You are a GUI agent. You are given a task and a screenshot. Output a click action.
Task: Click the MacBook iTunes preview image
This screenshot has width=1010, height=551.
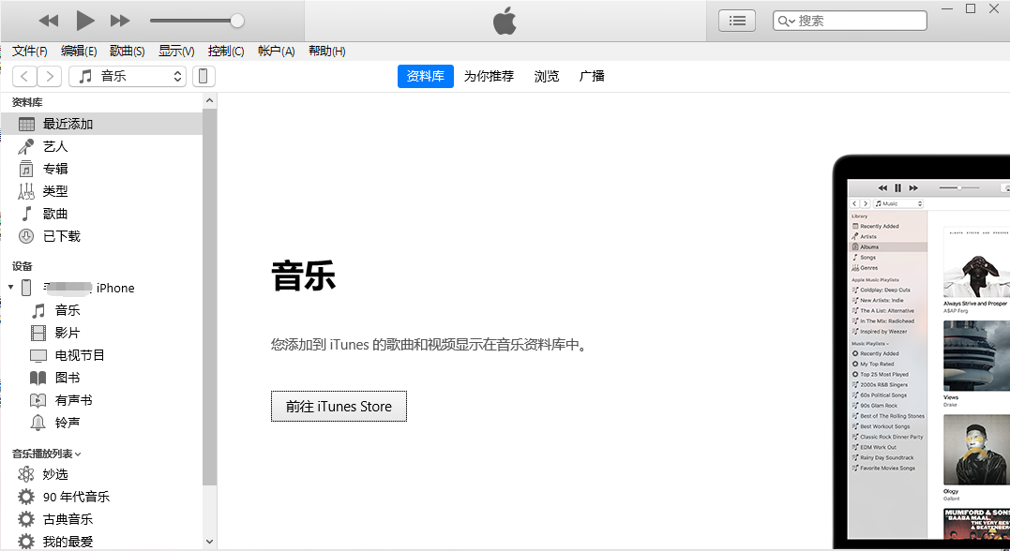(921, 352)
